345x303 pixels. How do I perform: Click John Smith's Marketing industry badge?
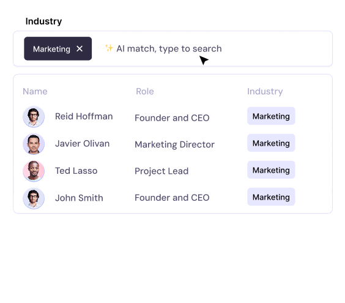tap(271, 197)
